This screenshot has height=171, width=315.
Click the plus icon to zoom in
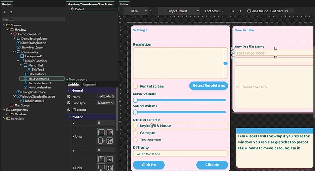pos(151,11)
